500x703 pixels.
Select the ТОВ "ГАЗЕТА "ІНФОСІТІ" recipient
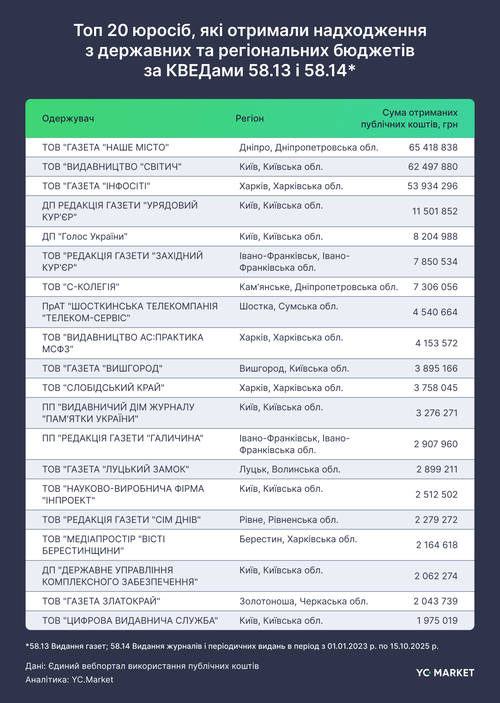pos(96,186)
